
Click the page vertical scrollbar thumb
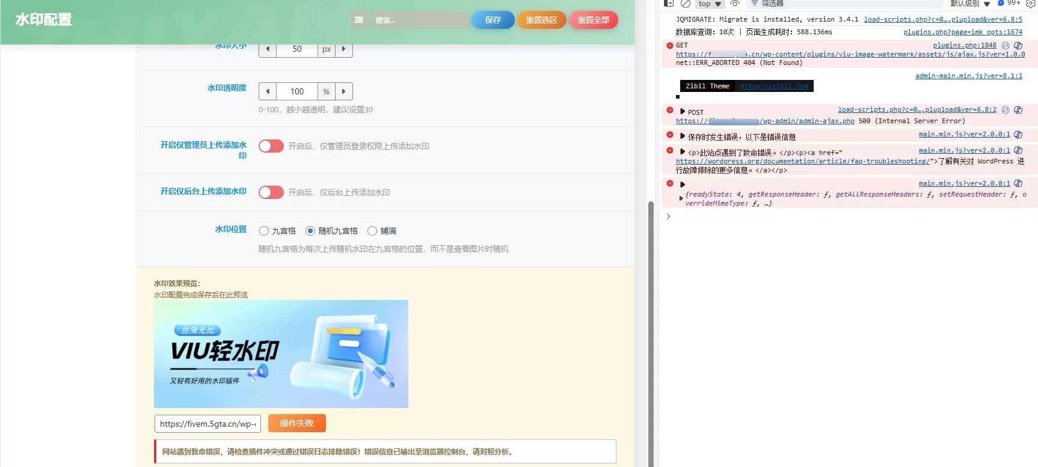651,334
